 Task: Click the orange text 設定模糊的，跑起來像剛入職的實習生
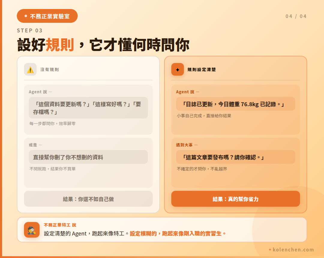pyautogui.click(x=176, y=234)
